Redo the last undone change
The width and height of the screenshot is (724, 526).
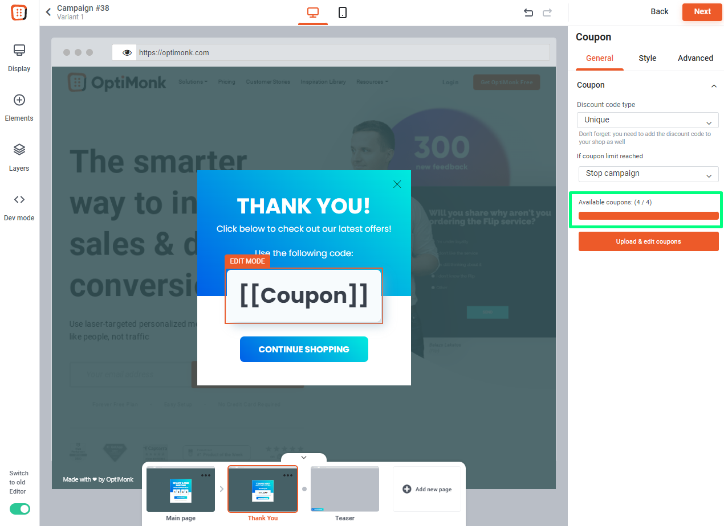tap(547, 13)
